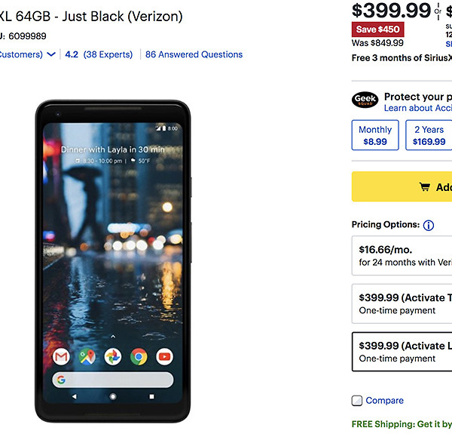This screenshot has width=452, height=434.
Task: Click the Google Photos icon on the phone image
Action: [113, 356]
